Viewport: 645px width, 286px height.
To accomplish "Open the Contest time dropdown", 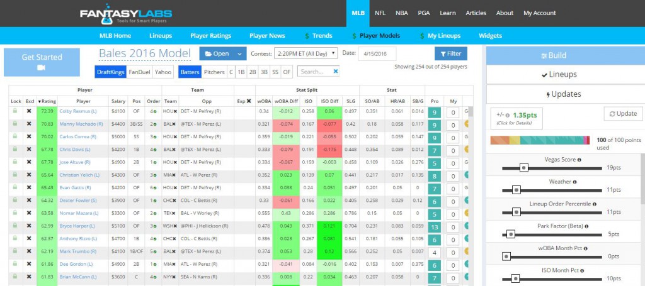I will pyautogui.click(x=305, y=53).
